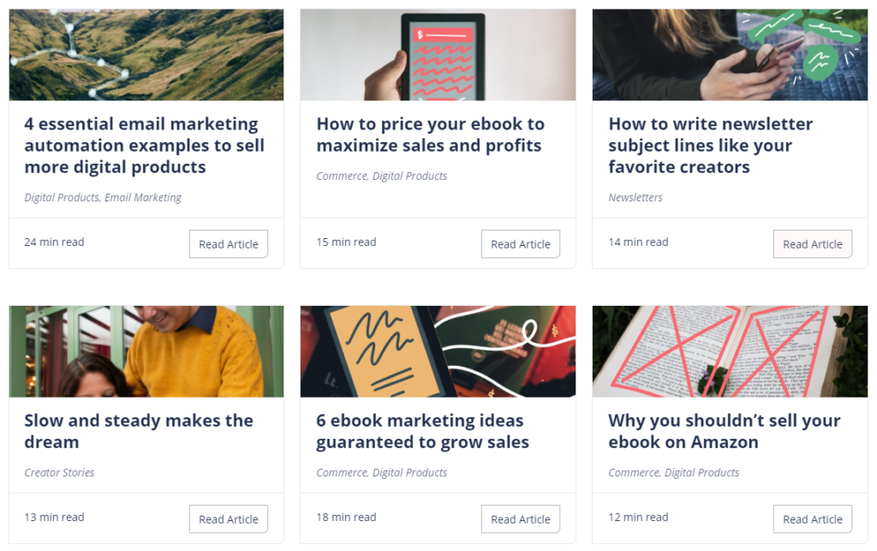Screen dimensions: 877x551
Task: Read Article for 6 ebook marketing ideas
Action: 520,519
